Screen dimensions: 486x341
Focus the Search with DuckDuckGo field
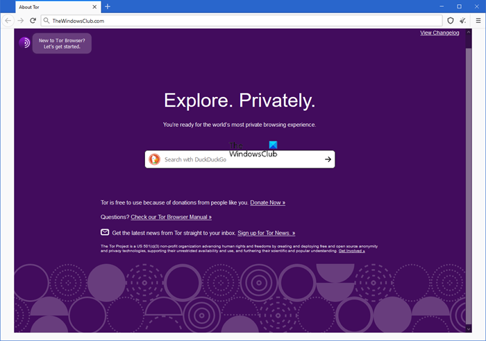pos(240,159)
